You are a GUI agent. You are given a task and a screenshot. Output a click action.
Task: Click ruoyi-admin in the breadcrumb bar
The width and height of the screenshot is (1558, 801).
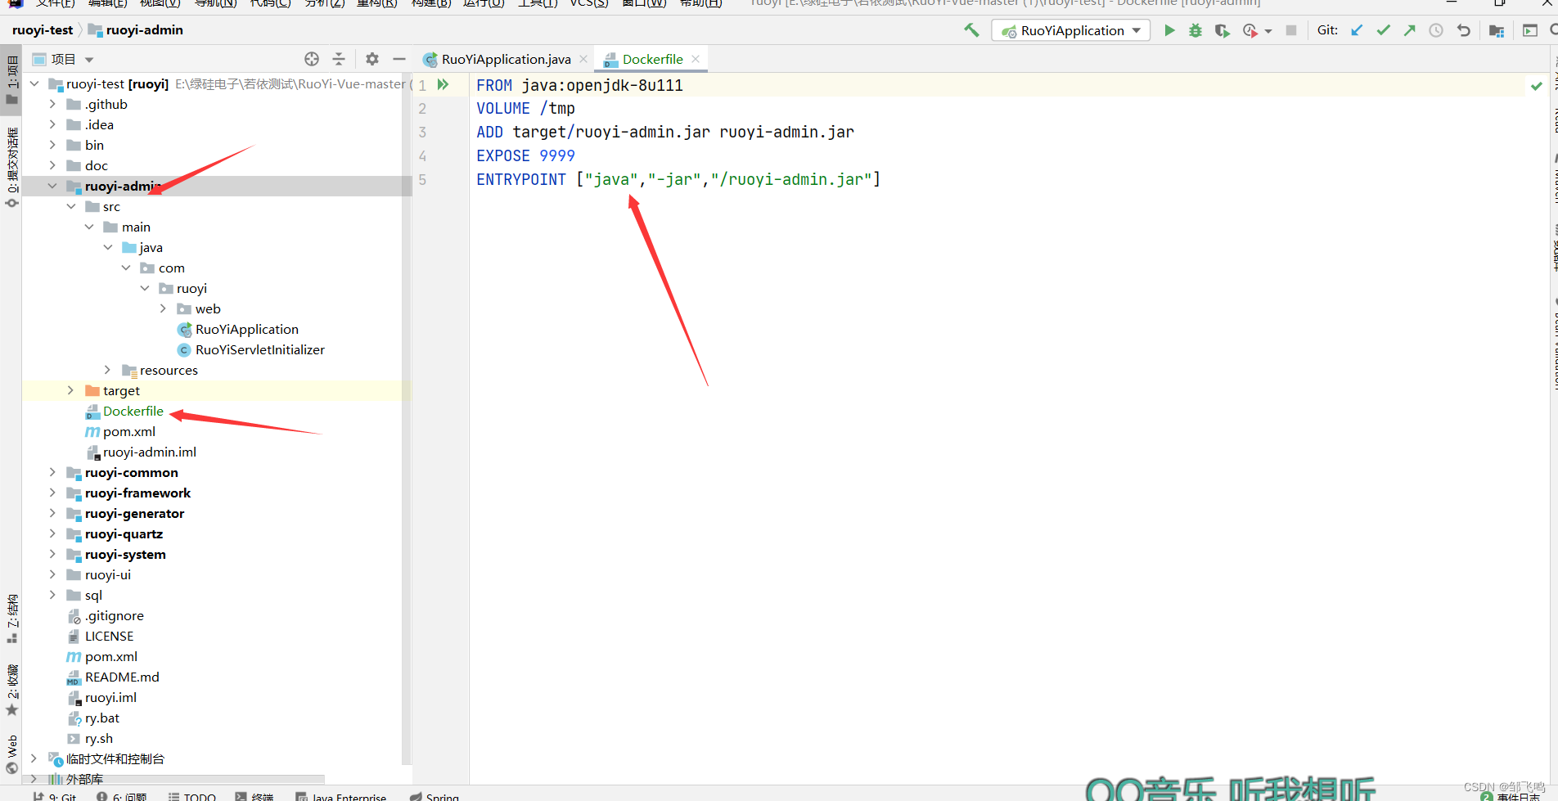[136, 30]
